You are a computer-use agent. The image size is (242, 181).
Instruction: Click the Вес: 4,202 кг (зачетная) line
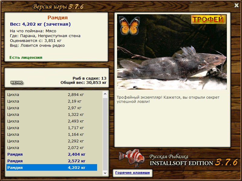40,24
